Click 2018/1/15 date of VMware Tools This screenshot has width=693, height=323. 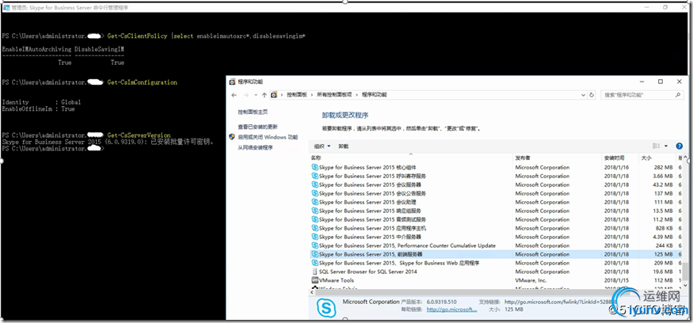tap(616, 280)
